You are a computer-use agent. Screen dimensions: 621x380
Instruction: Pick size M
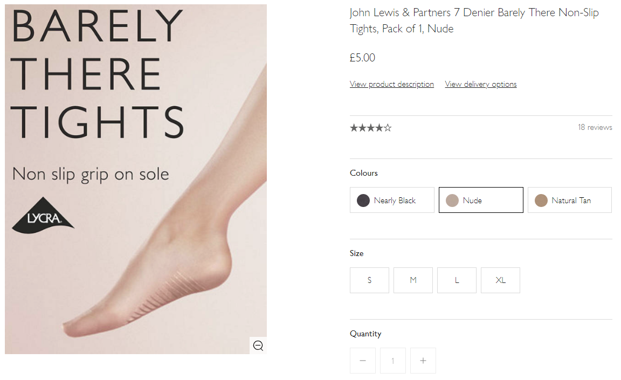point(413,280)
